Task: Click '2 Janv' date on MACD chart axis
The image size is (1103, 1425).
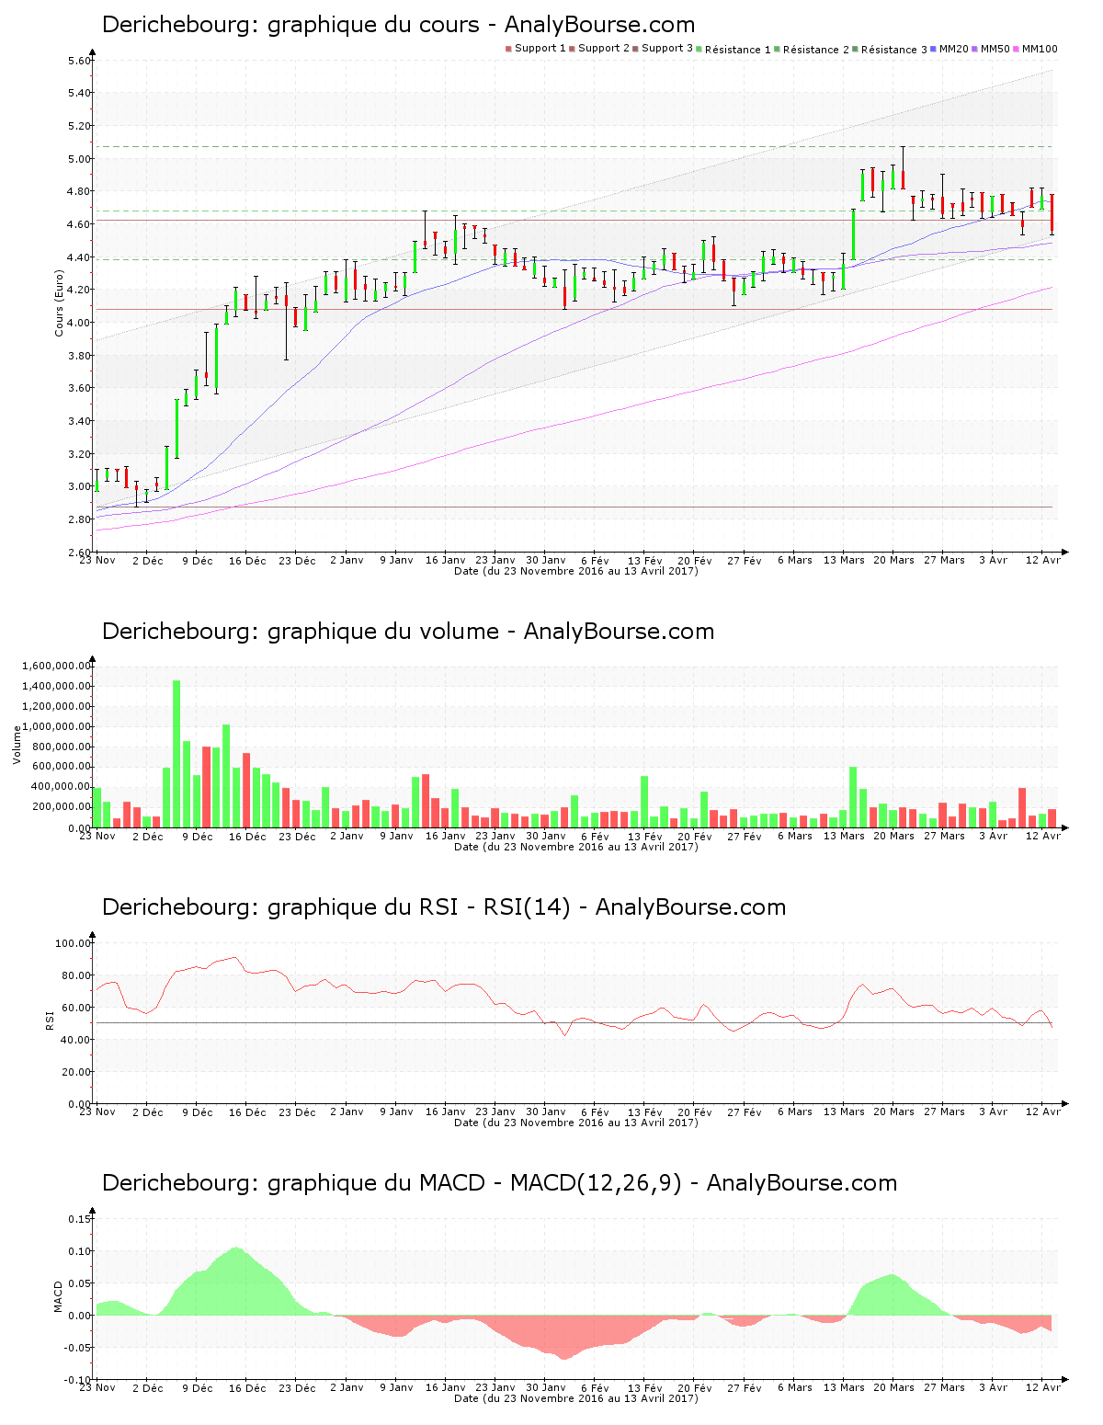Action: (x=347, y=1387)
